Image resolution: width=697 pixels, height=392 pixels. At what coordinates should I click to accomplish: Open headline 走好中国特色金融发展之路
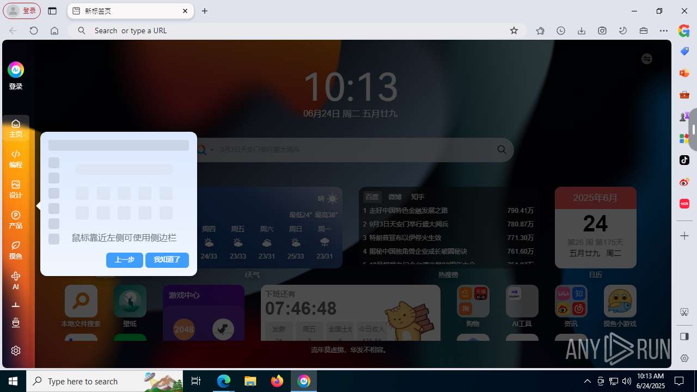[408, 211]
